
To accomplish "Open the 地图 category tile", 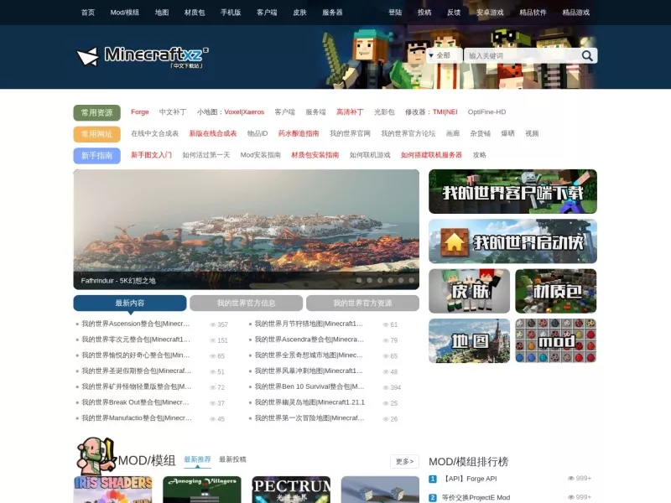I will tap(470, 341).
